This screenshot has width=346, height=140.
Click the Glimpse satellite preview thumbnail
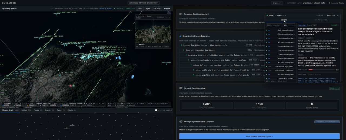tap(153, 31)
